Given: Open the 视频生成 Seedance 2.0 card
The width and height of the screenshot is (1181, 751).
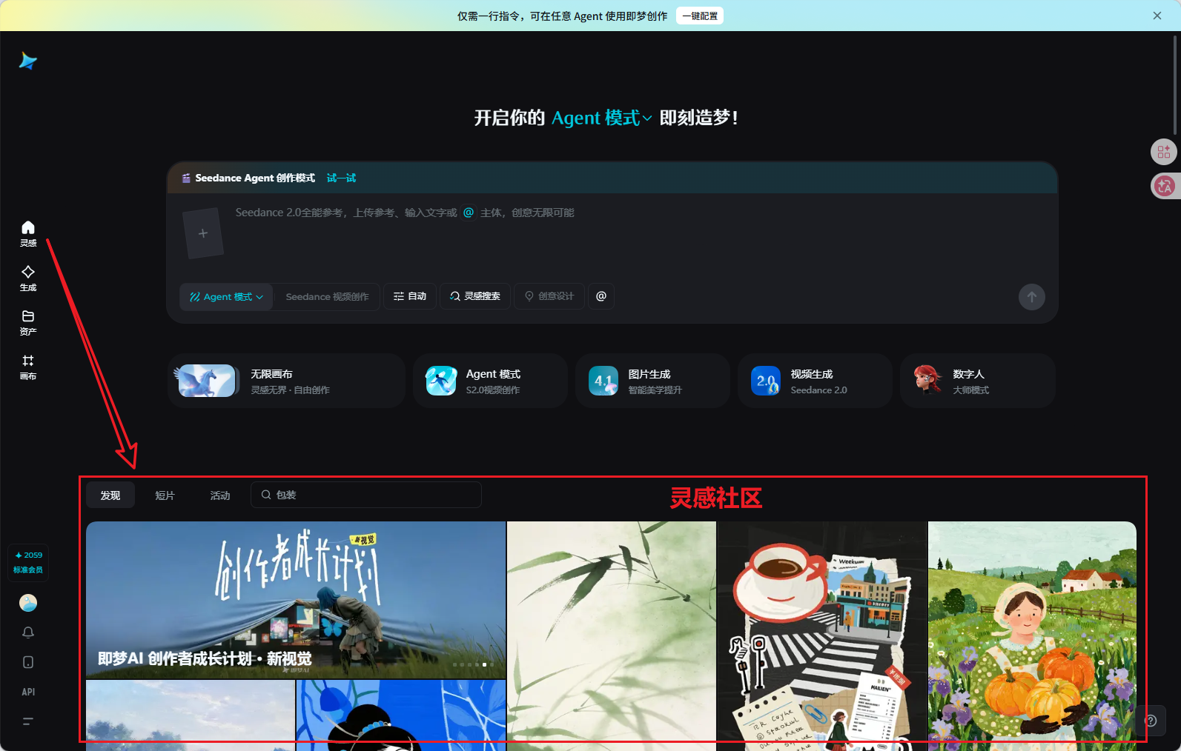Looking at the screenshot, I should pyautogui.click(x=815, y=381).
